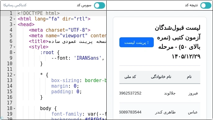Click line number 1 in the gutter
The image size is (213, 120).
click(11, 13)
